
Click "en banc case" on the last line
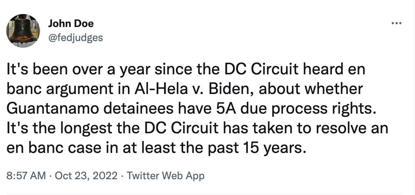click(54, 148)
